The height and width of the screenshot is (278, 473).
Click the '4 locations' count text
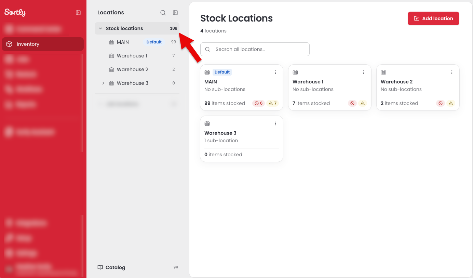(213, 31)
